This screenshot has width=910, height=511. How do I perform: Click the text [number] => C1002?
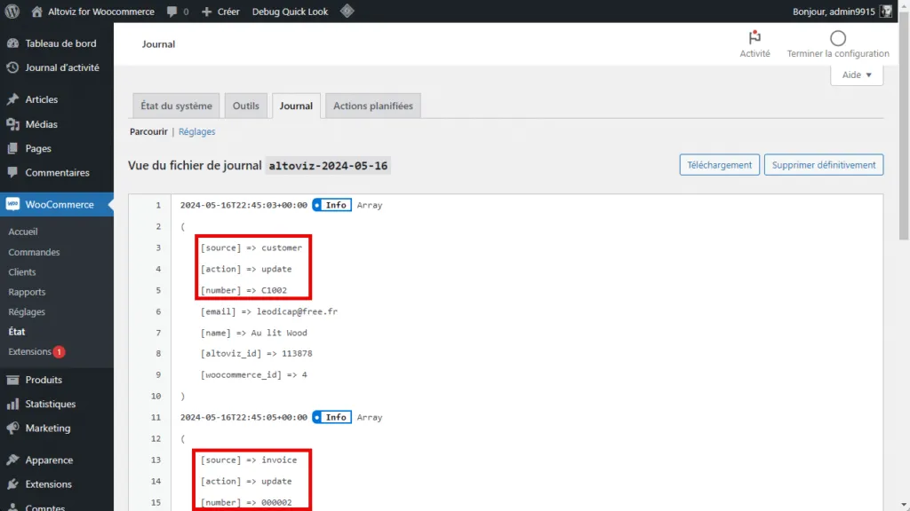243,290
